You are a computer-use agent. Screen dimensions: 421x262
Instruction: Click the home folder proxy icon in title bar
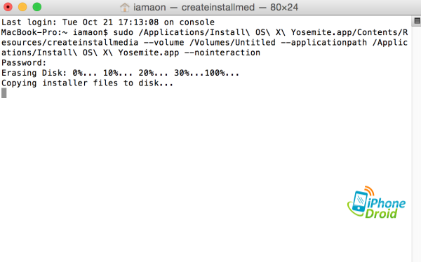pos(125,7)
